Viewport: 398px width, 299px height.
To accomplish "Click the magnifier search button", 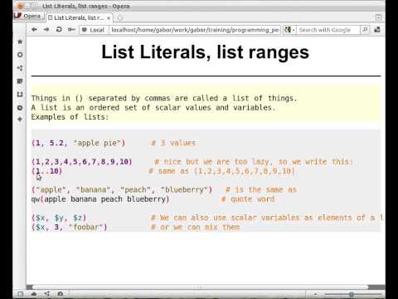I will pyautogui.click(x=365, y=30).
